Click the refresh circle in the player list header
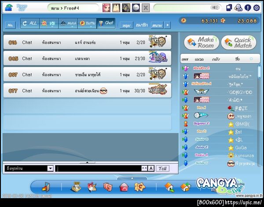The image size is (264, 207). pos(251,59)
